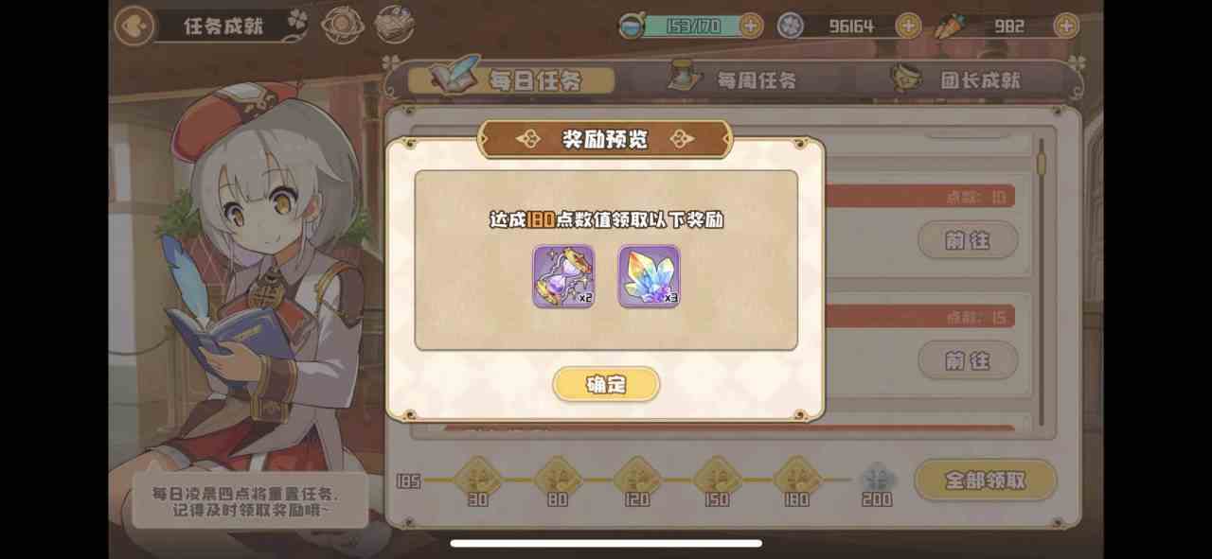Select the 150-point reward milestone
Viewport: 1212px width, 559px height.
717,479
